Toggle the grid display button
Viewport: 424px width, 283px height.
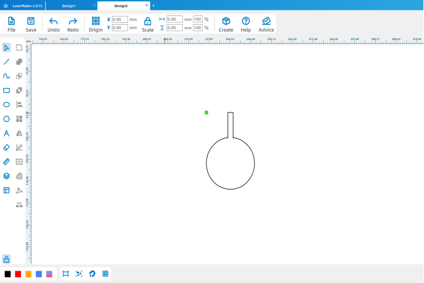coord(106,274)
